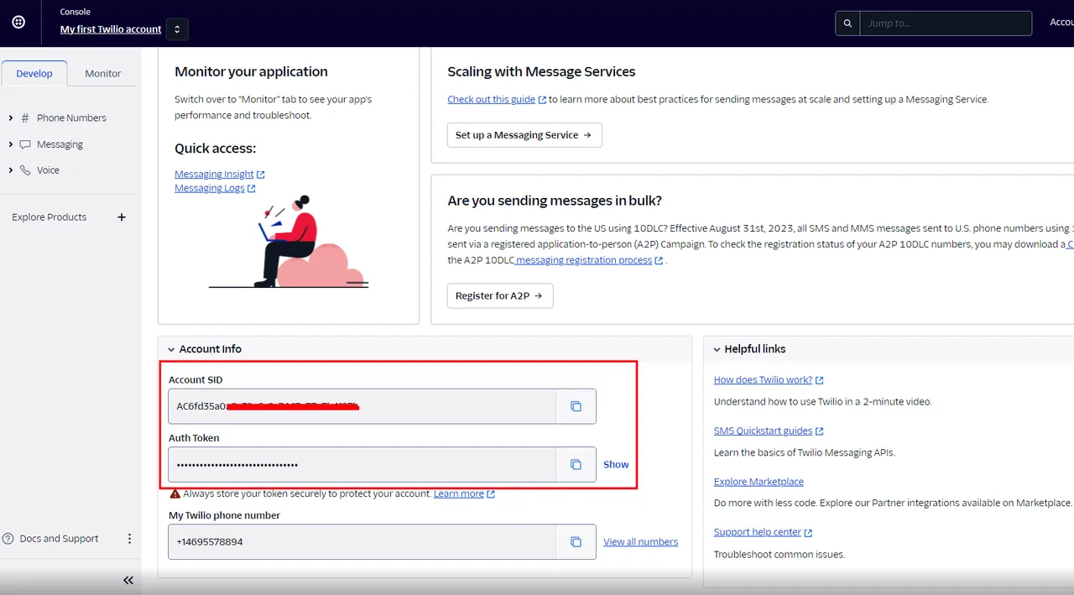This screenshot has width=1074, height=595.
Task: Select the Develop tab
Action: pos(34,74)
